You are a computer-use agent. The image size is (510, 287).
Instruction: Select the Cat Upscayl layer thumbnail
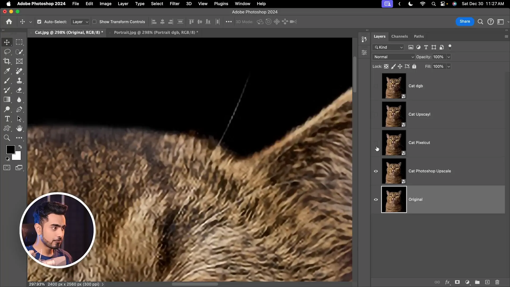coord(394,114)
